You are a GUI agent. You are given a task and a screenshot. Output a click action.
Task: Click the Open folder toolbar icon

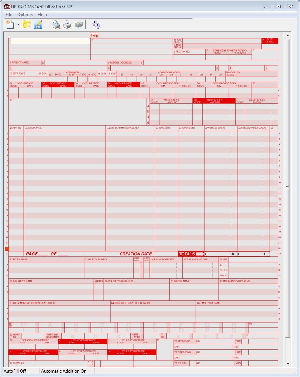[27, 24]
